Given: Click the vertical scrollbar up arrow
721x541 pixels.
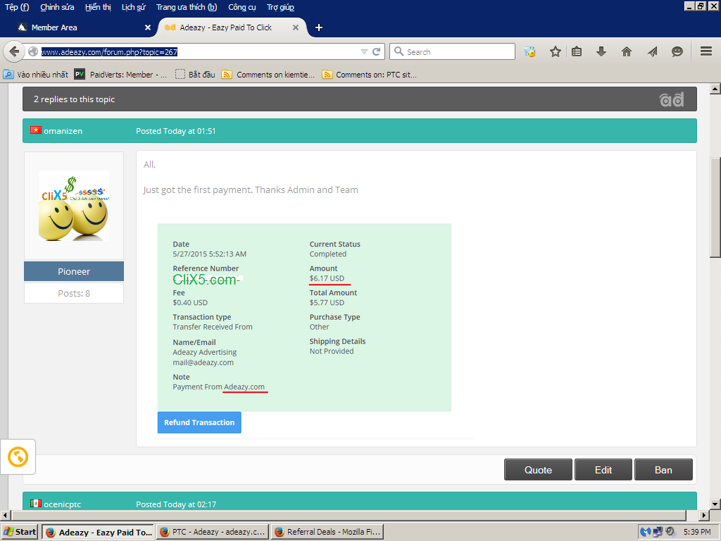Looking at the screenshot, I should click(715, 89).
